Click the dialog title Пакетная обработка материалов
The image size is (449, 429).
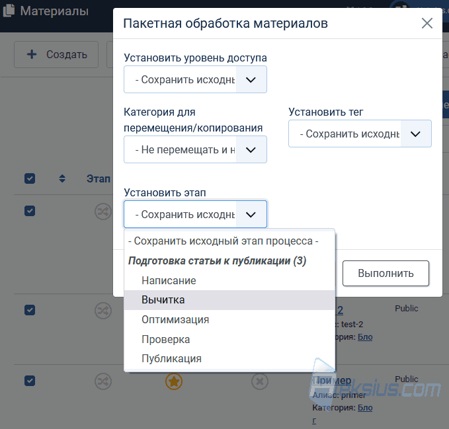[225, 24]
